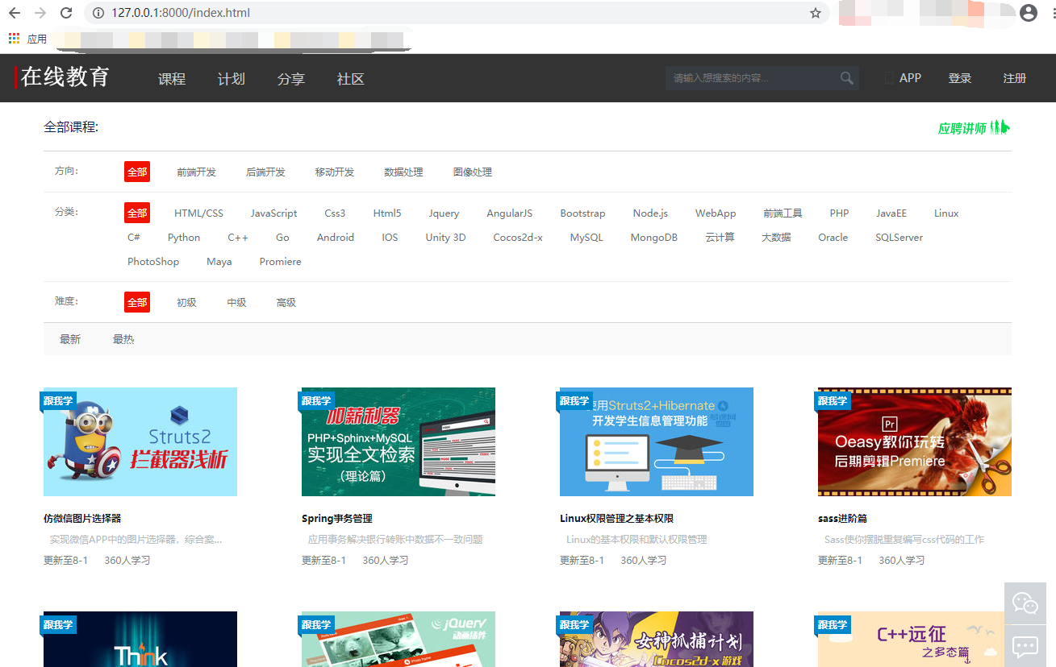The image size is (1056, 667).
Task: Select the Jquery category
Action: click(x=444, y=213)
